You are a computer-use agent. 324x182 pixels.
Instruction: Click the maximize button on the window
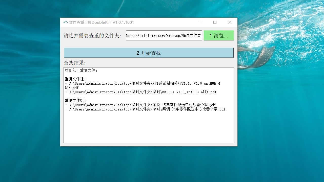coord(215,22)
